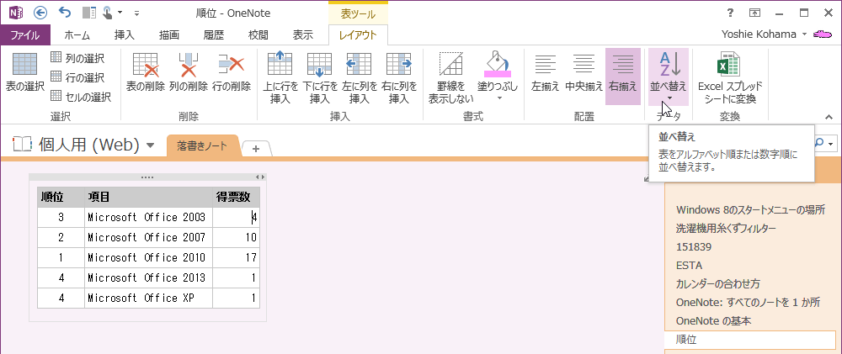Click the Microsoft Office 2007 cell
This screenshot has height=354, width=842.
click(x=148, y=238)
